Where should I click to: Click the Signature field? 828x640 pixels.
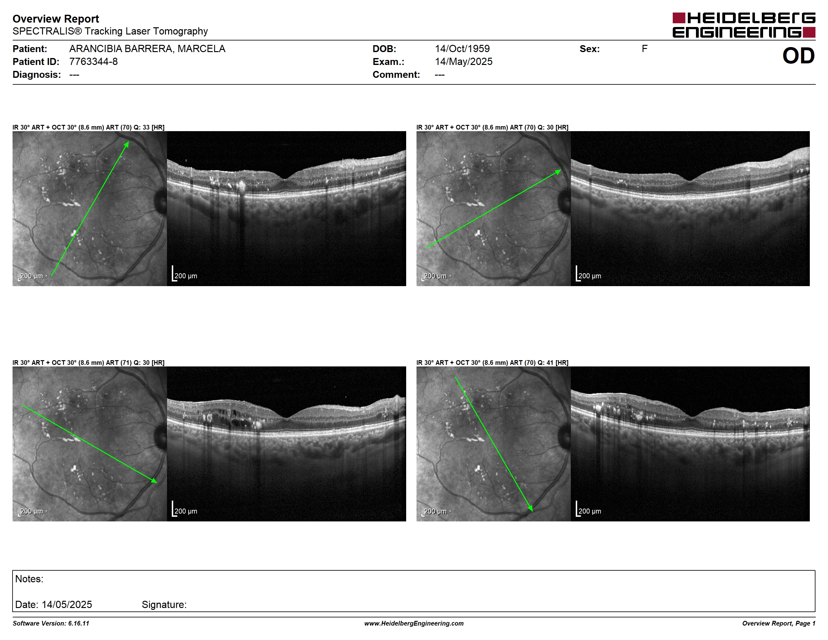click(x=164, y=604)
